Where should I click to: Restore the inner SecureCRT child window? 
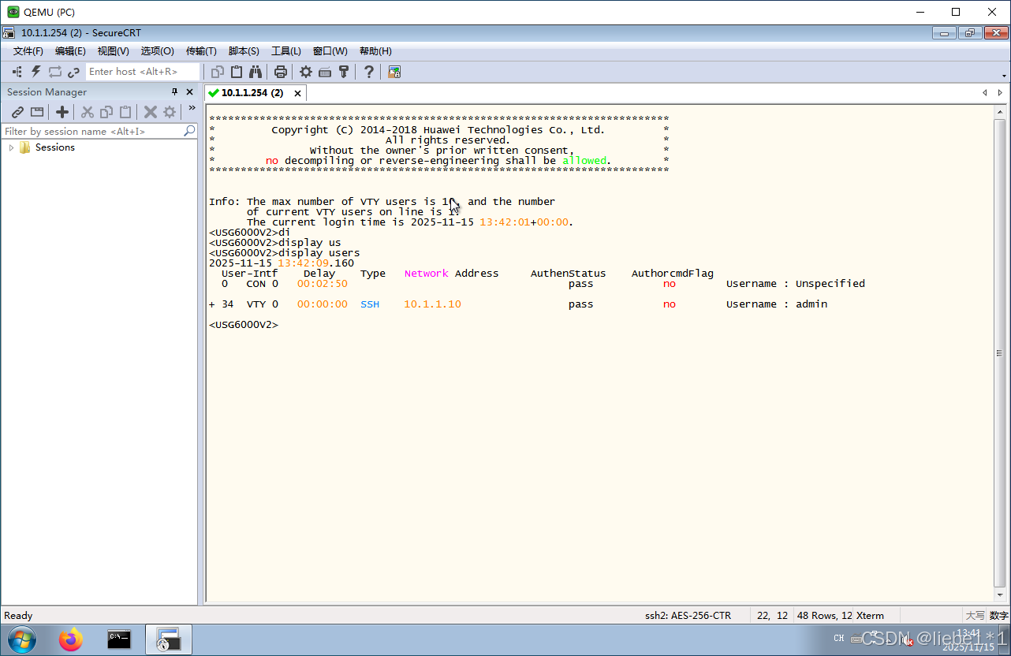(969, 33)
